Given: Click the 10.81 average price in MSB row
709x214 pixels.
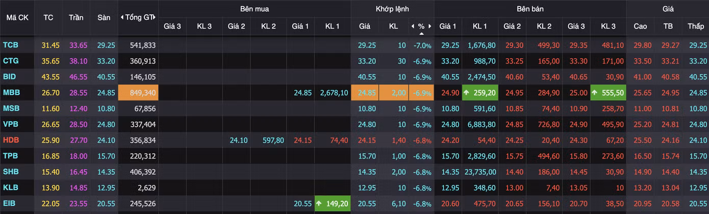Looking at the screenshot, I should 671,109.
